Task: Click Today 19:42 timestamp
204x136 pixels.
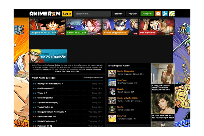Action: coord(97,84)
